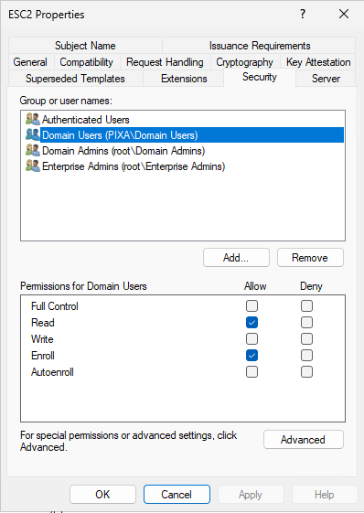Uncheck Allow for Read permission
The width and height of the screenshot is (364, 513).
[x=252, y=322]
